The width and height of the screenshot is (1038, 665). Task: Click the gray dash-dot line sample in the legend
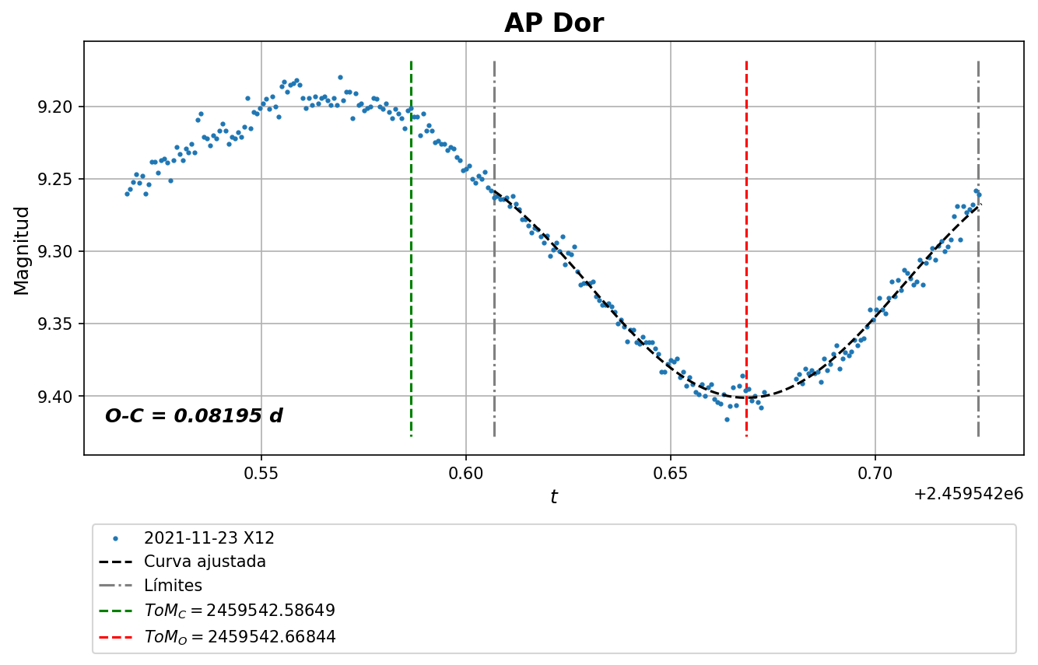point(115,586)
